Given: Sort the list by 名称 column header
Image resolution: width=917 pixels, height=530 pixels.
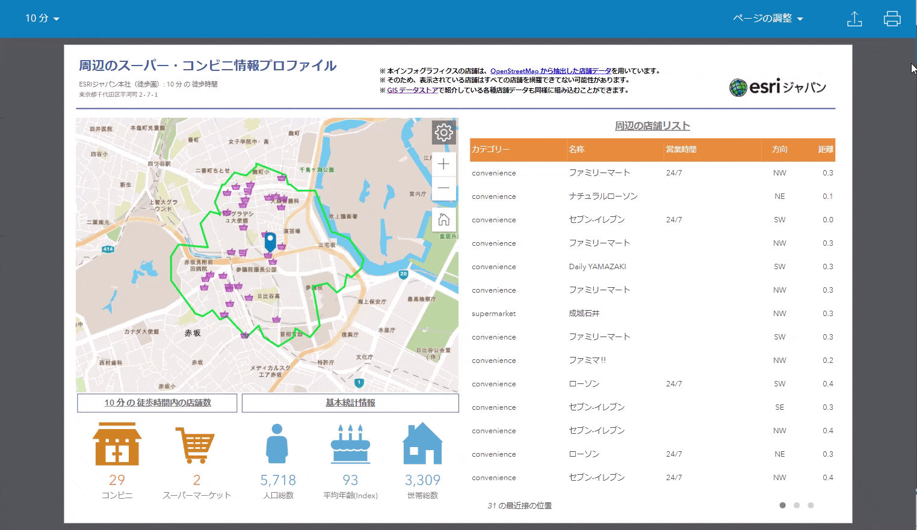Looking at the screenshot, I should point(576,149).
